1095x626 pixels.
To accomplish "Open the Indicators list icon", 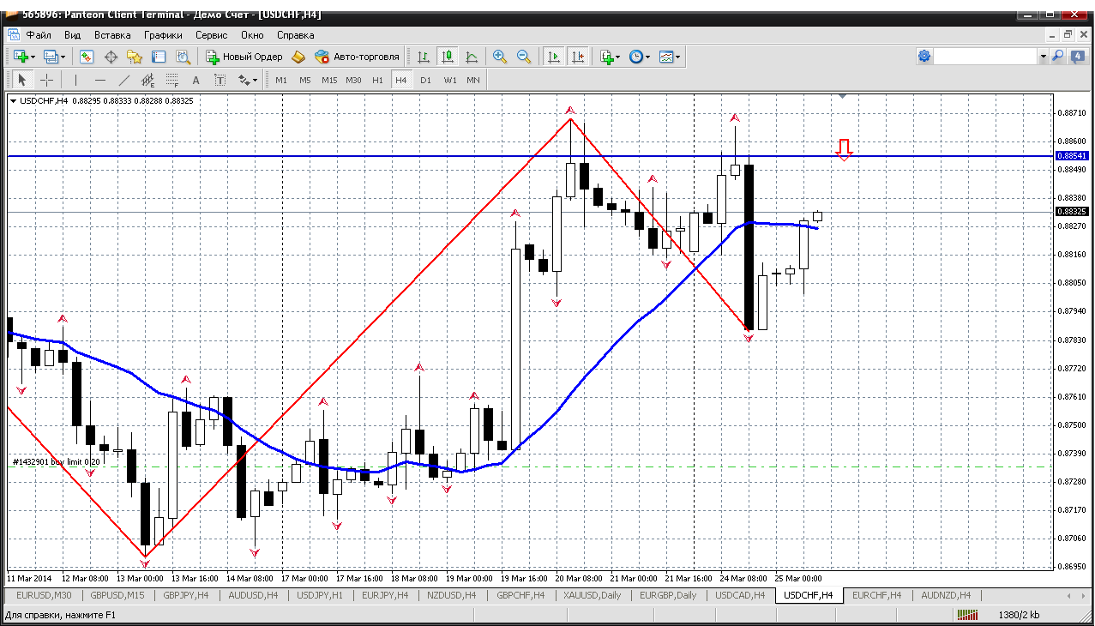I will [606, 57].
